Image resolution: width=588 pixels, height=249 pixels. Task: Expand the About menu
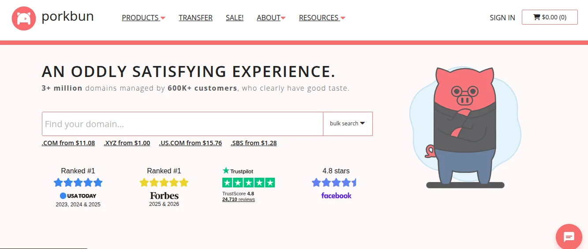pos(271,18)
